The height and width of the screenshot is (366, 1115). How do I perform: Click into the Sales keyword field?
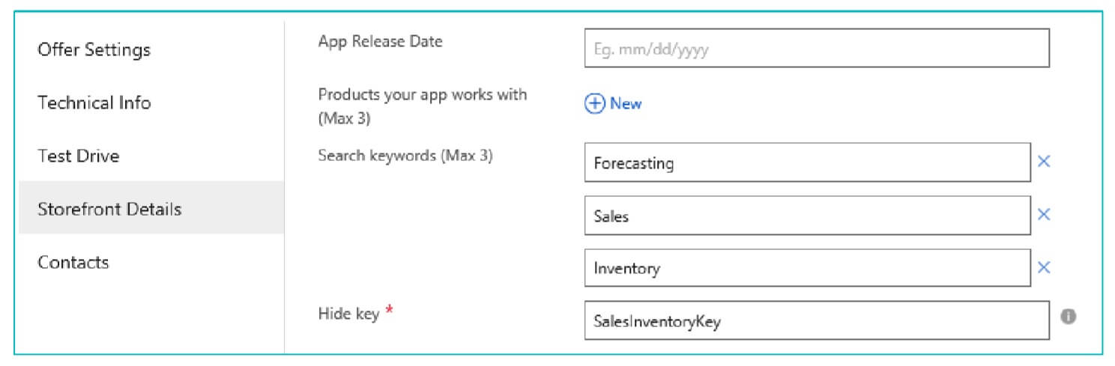point(808,216)
